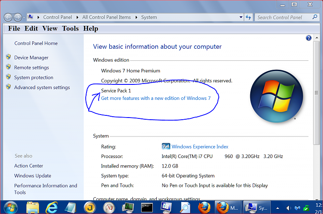Expand the arrow after Control Panel breadcrumb
The height and width of the screenshot is (214, 323).
point(78,17)
